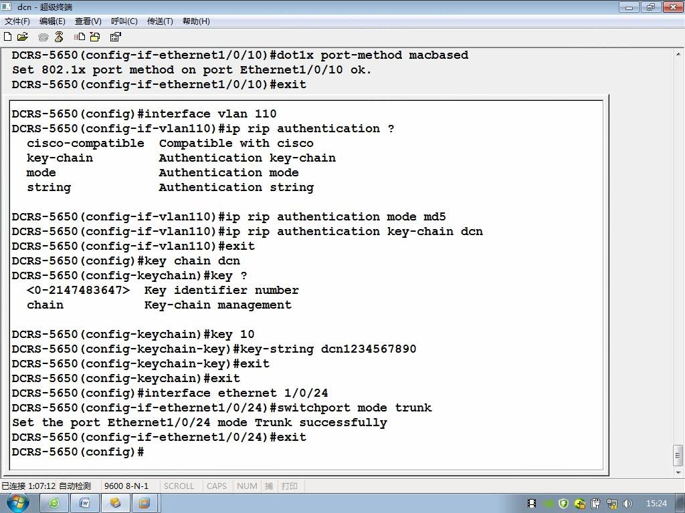Click the 9600 8-N-1 status entry

[x=126, y=486]
